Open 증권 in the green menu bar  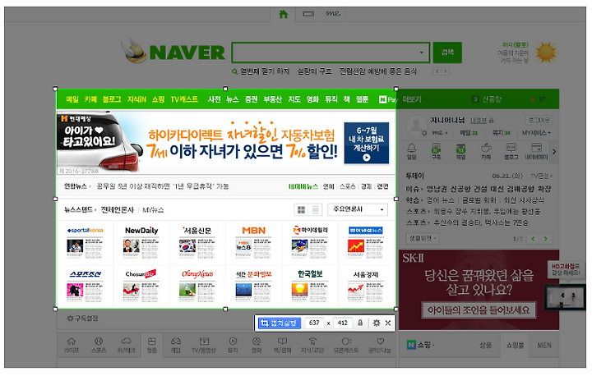tap(251, 99)
